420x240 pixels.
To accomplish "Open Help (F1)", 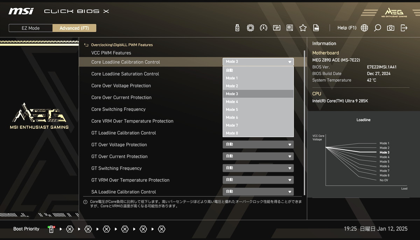I will pyautogui.click(x=347, y=28).
